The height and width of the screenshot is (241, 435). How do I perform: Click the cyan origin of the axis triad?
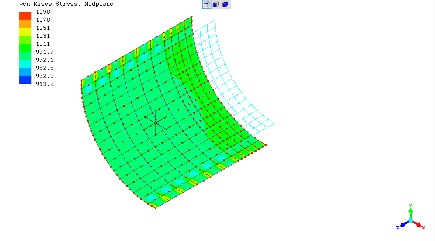[x=410, y=221]
